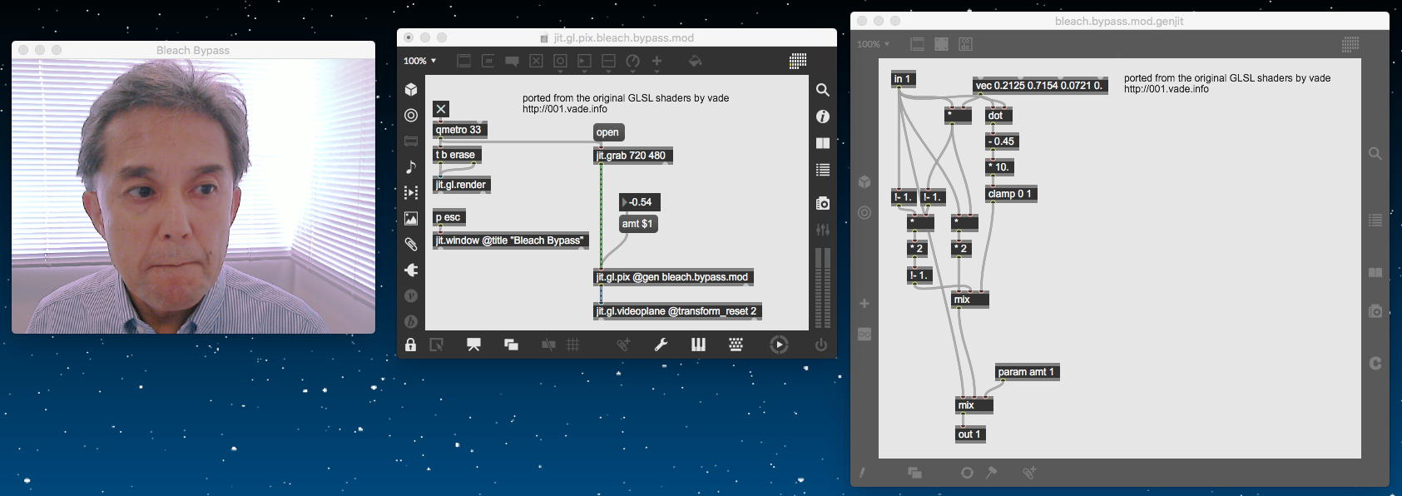
Task: Click the audio level meters in patcher sidebar
Action: 823,287
